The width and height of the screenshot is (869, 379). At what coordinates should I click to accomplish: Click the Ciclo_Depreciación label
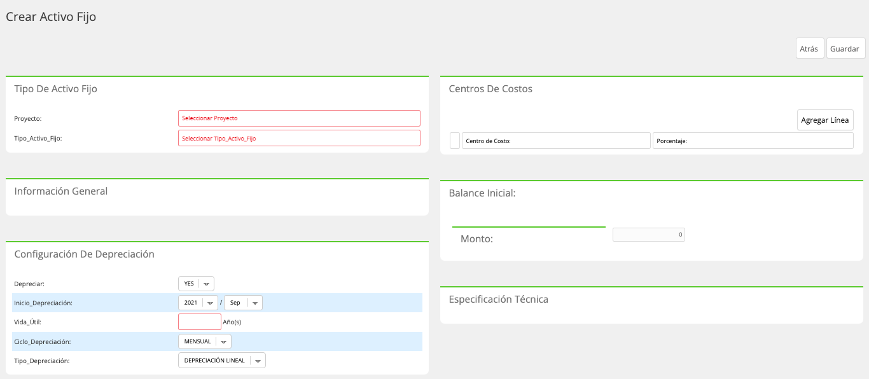[x=43, y=341]
